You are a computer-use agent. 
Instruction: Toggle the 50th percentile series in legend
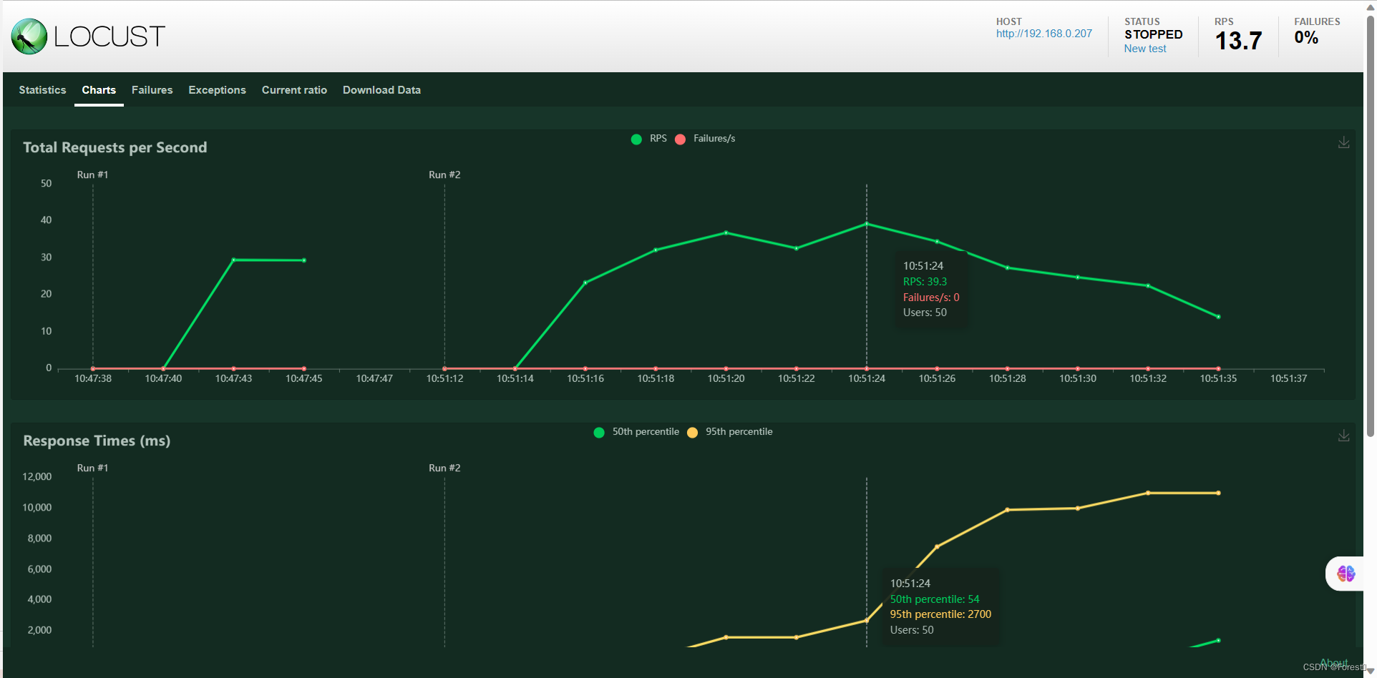pos(636,432)
